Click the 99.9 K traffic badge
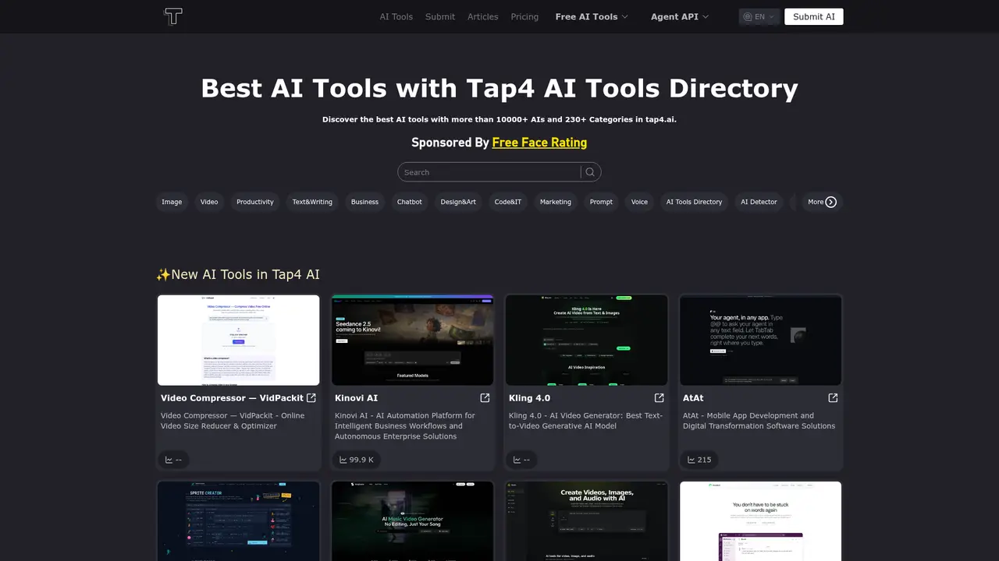This screenshot has width=999, height=561. pos(357,460)
